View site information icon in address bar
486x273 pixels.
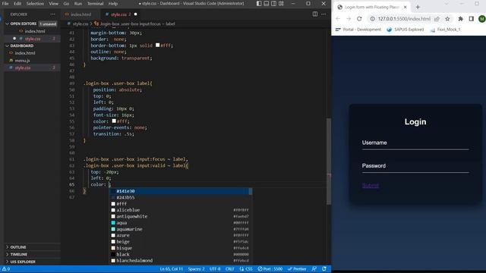tap(372, 19)
